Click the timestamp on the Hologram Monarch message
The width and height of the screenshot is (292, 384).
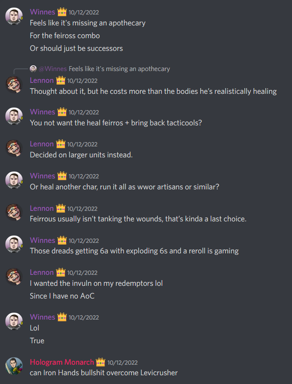pyautogui.click(x=122, y=363)
